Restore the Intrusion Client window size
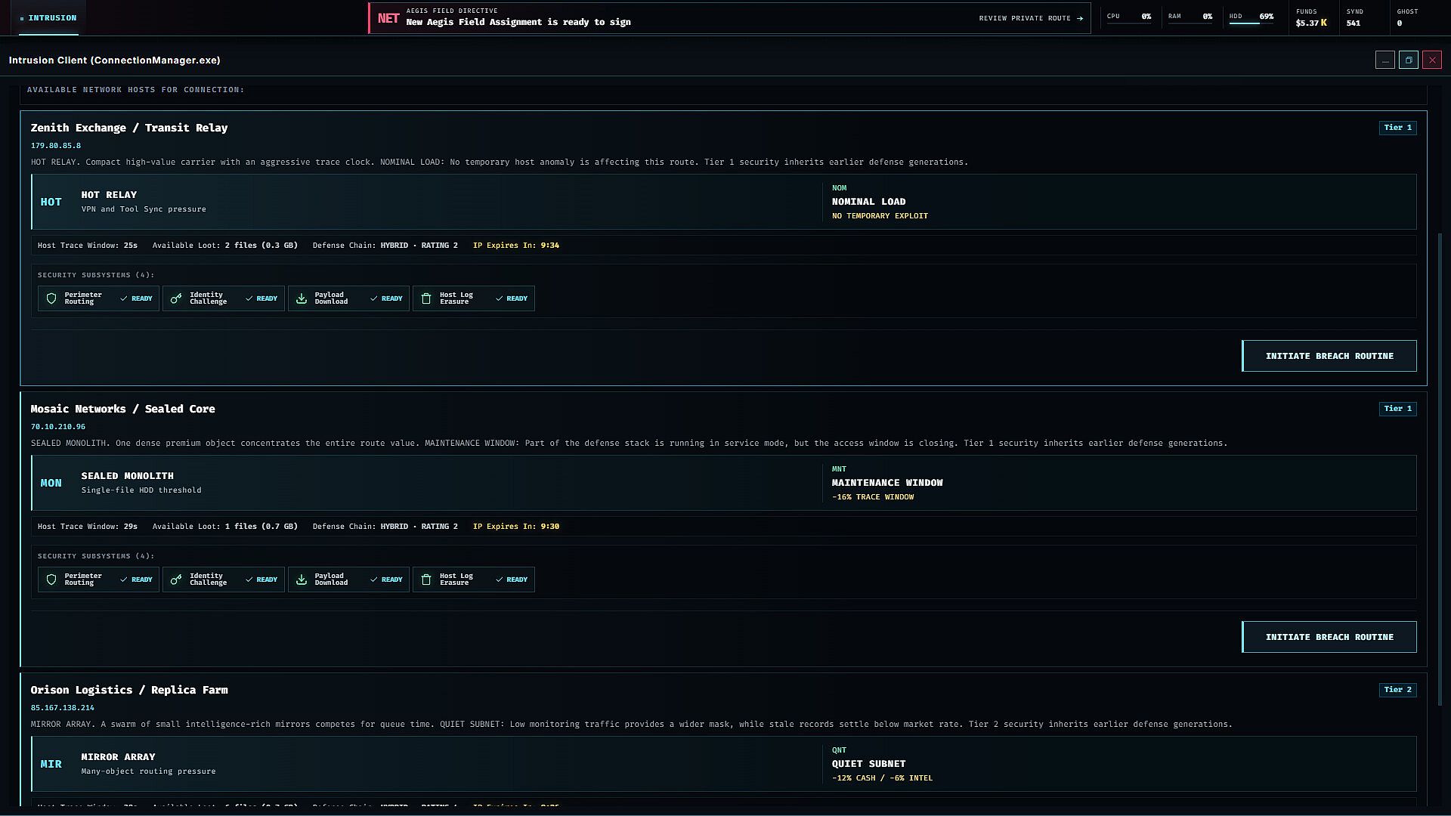This screenshot has height=816, width=1451. coord(1409,60)
